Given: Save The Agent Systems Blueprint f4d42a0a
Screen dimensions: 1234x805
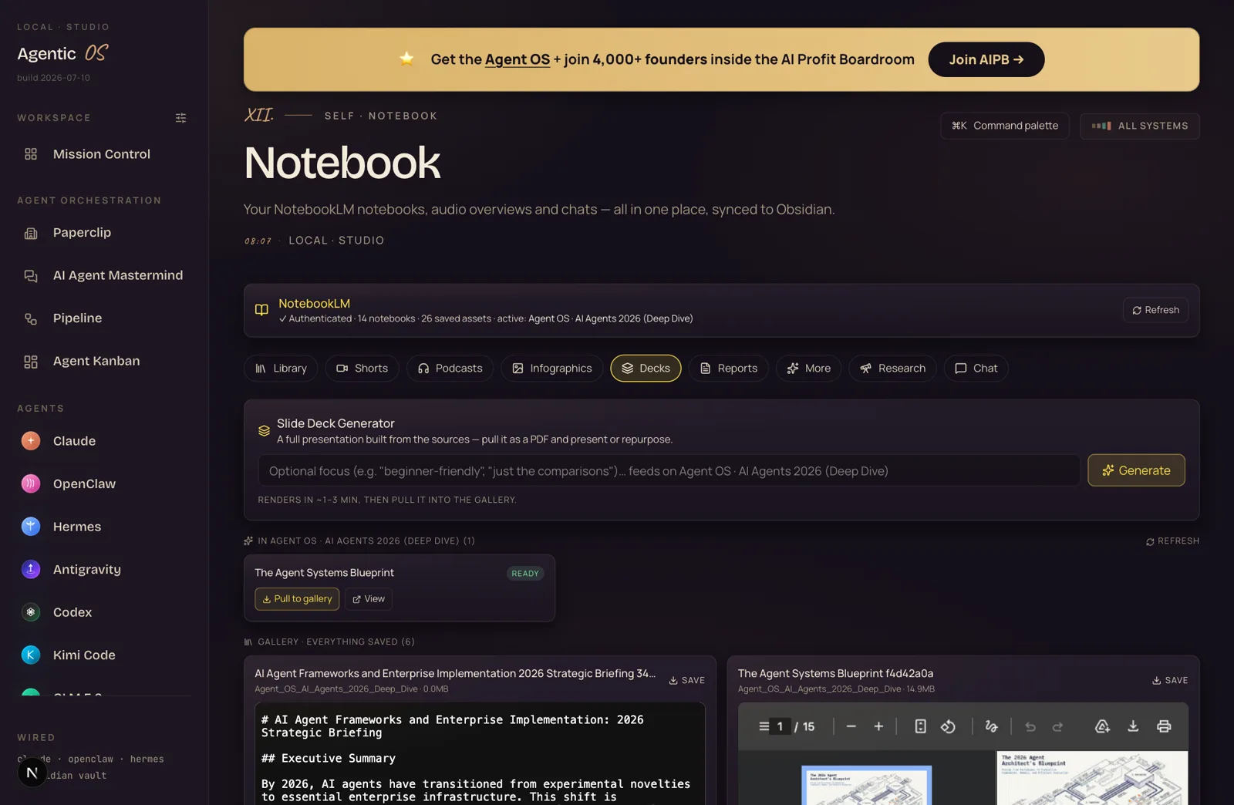Looking at the screenshot, I should point(1170,680).
